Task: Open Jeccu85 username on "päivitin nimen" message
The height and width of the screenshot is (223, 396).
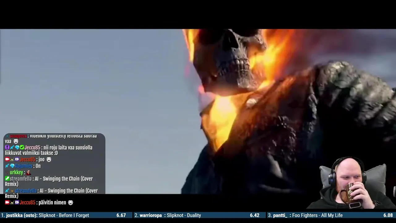Action: coord(28,203)
